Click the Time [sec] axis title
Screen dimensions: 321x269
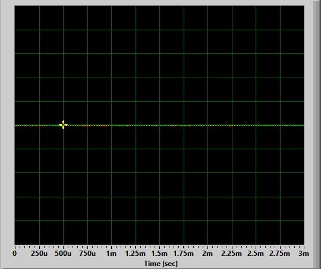coord(160,264)
